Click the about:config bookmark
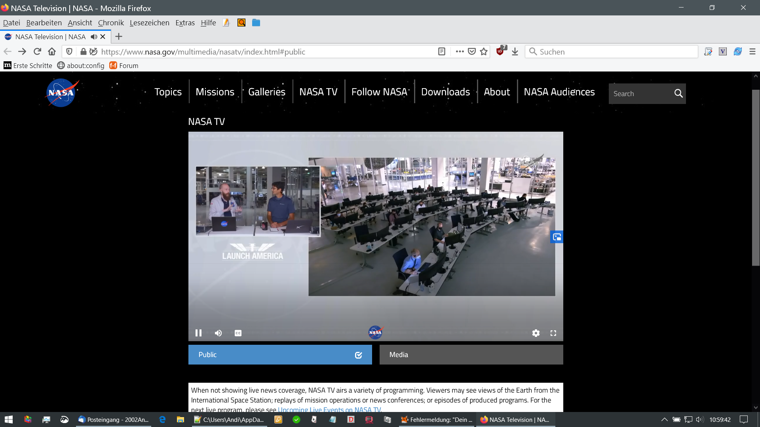This screenshot has height=427, width=760. tap(81, 65)
